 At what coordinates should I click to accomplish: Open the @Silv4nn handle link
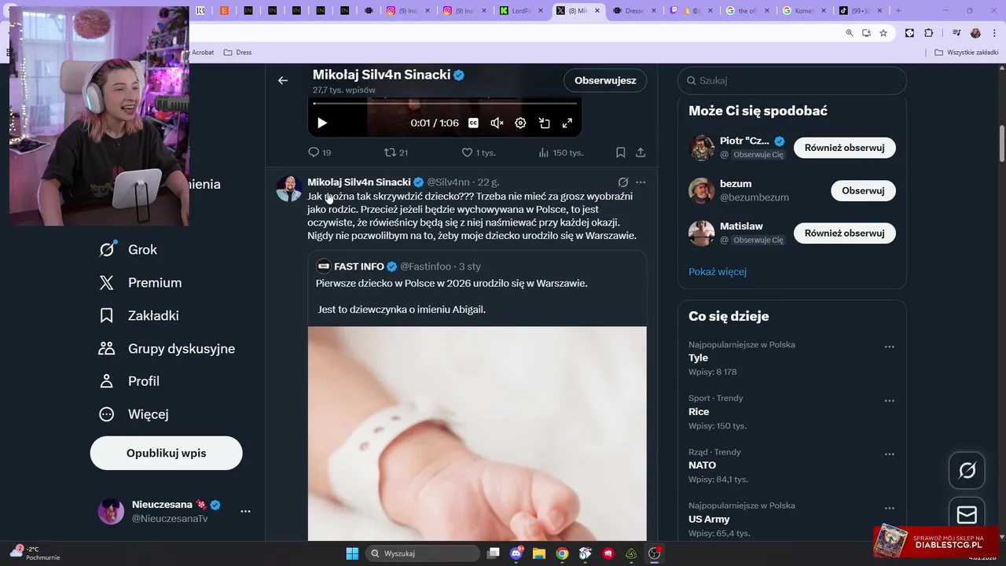448,182
